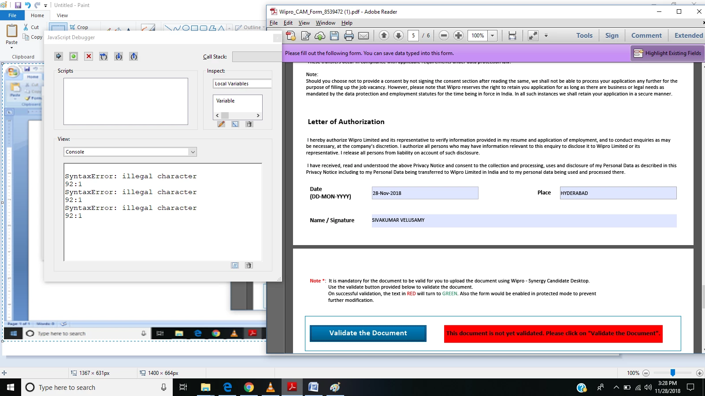Open the toolbar customize dropdown arrow in Reader
The height and width of the screenshot is (396, 705).
click(546, 36)
